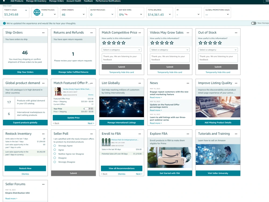This screenshot has width=269, height=202.
Task: Rate Out of Stock with five stars
Action: (220, 43)
